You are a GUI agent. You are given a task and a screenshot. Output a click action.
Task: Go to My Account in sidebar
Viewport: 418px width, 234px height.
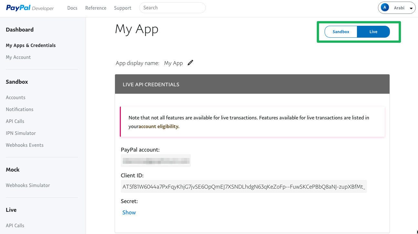[18, 57]
